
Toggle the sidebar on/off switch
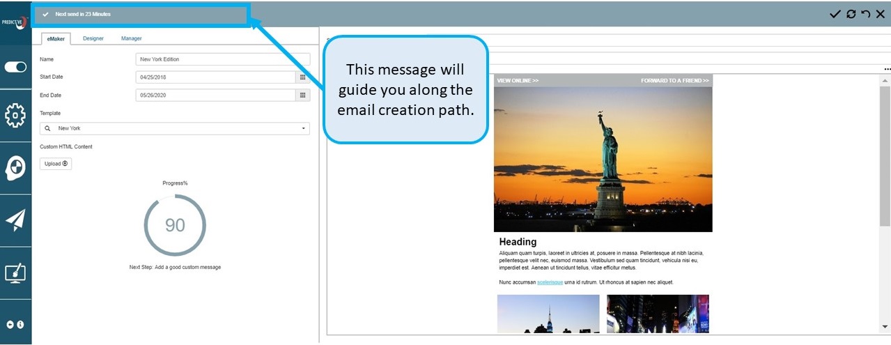coord(15,67)
